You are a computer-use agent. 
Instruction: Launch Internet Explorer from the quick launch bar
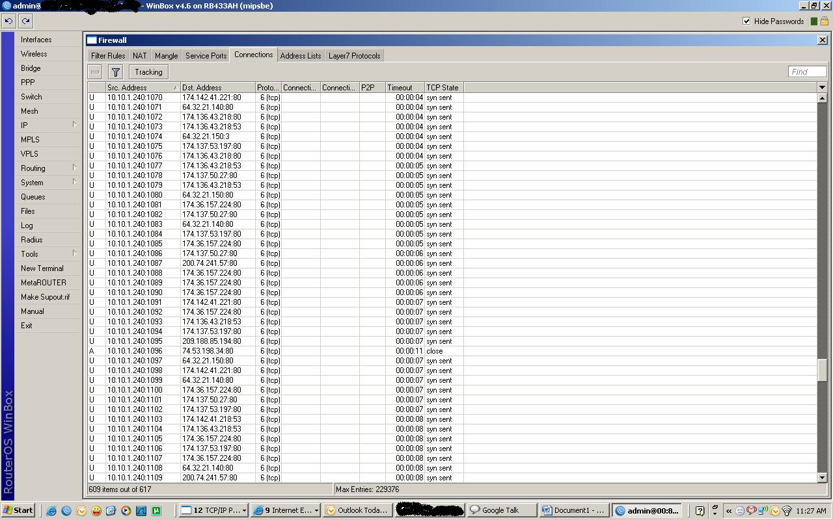point(51,510)
